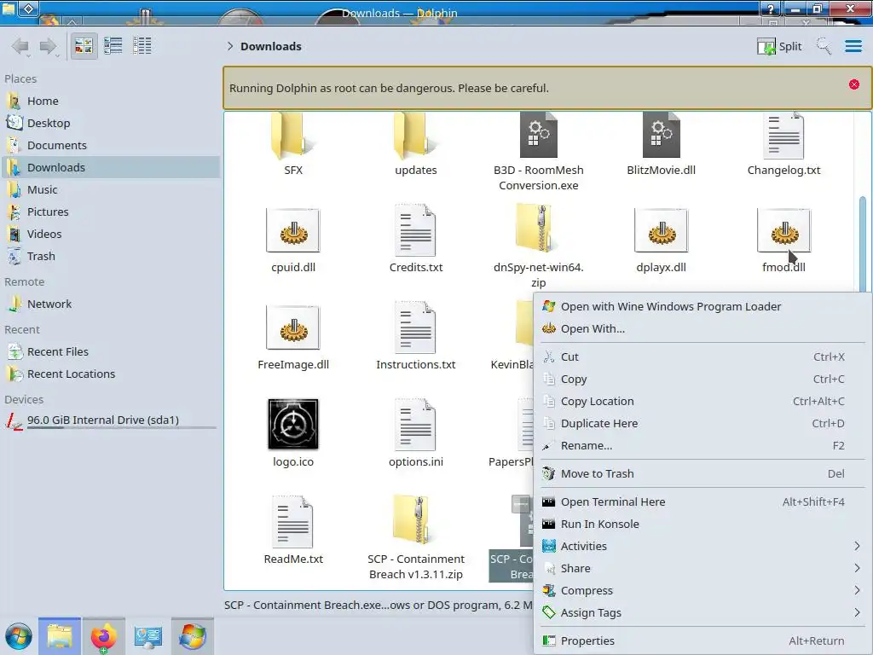Viewport: 873px width, 655px height.
Task: Select 96.0 GiB Internal Drive device
Action: [x=110, y=420]
